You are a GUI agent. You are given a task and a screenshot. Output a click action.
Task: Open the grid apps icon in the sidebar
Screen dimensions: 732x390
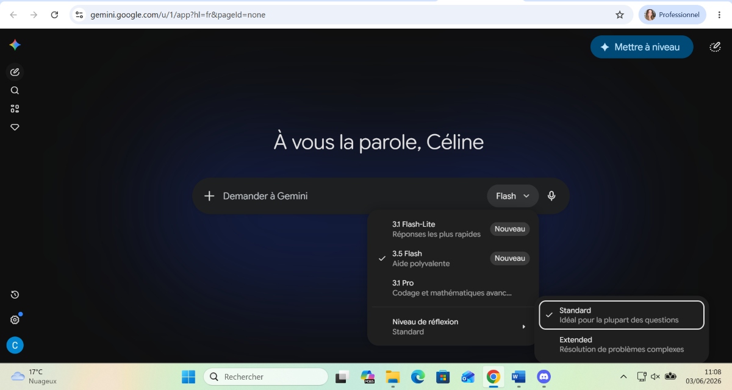pyautogui.click(x=15, y=108)
